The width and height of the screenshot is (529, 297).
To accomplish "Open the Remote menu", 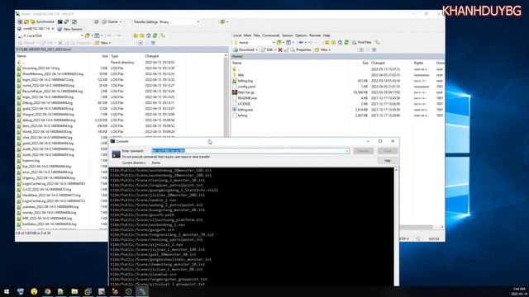I will click(x=315, y=35).
